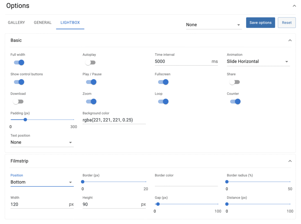This screenshot has height=224, width=301.
Task: Click the Padding slider handle
Action: [25, 120]
